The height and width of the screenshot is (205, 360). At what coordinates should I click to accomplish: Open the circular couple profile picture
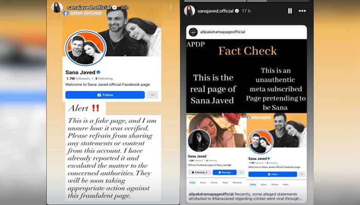coord(85,48)
